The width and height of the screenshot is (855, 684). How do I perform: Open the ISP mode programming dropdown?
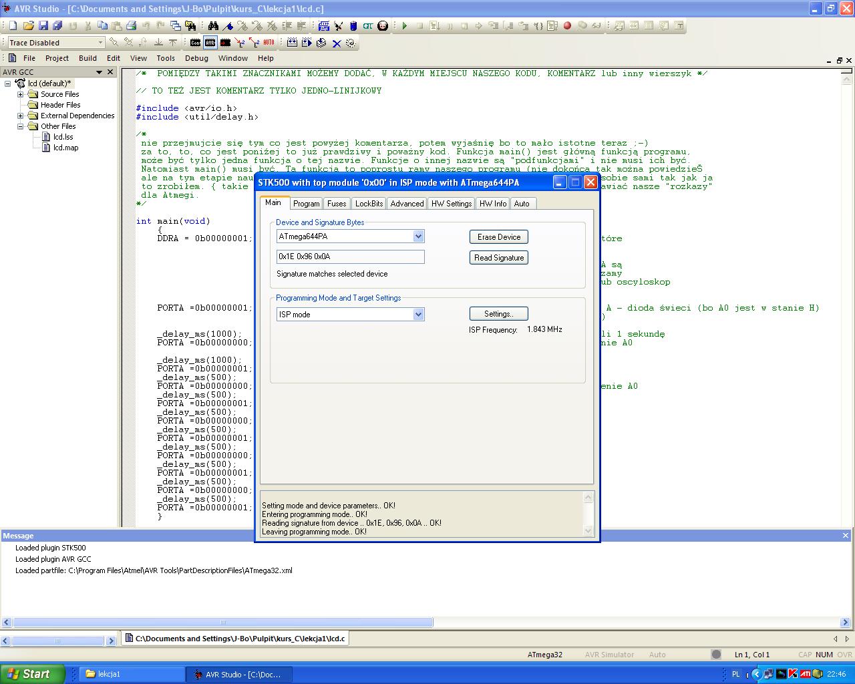[418, 315]
